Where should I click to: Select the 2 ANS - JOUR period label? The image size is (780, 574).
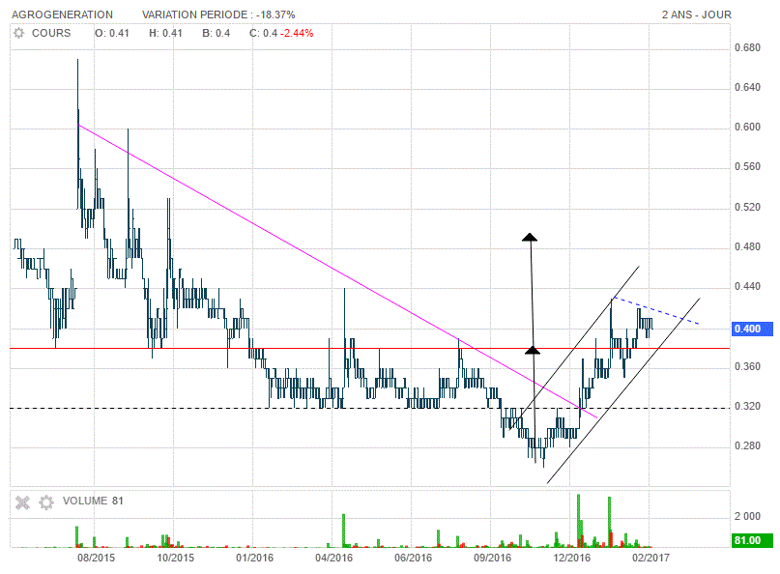(697, 14)
